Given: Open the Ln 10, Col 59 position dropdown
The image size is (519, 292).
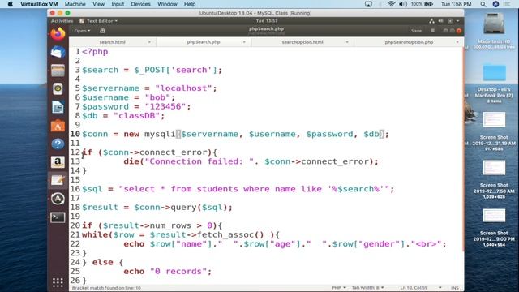Looking at the screenshot, I should (421, 288).
